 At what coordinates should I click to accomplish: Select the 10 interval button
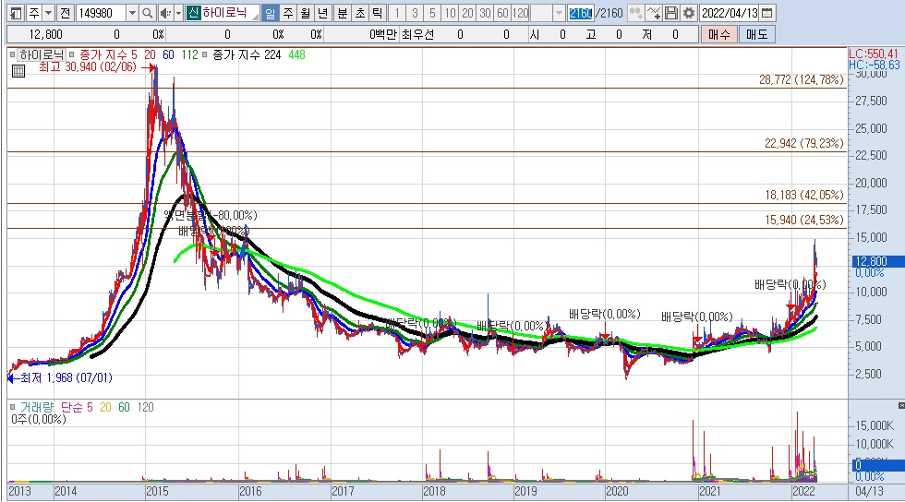(451, 13)
